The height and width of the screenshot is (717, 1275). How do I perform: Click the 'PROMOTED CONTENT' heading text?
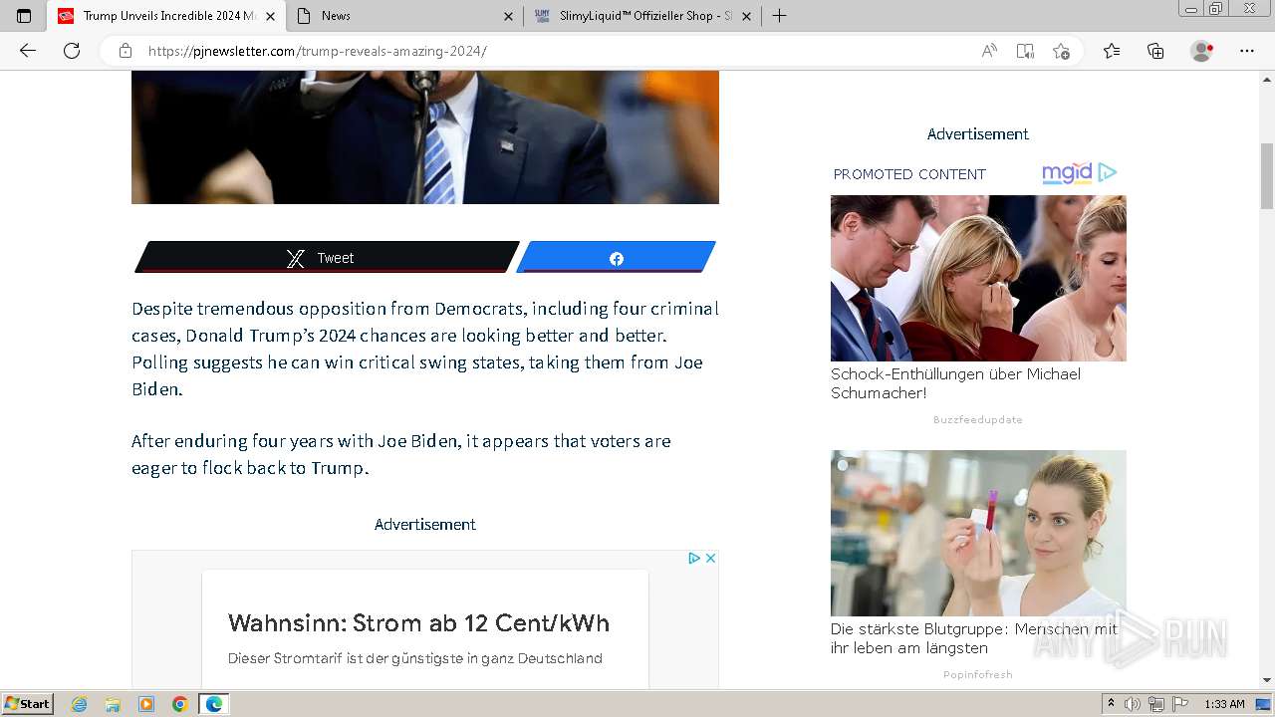(909, 174)
